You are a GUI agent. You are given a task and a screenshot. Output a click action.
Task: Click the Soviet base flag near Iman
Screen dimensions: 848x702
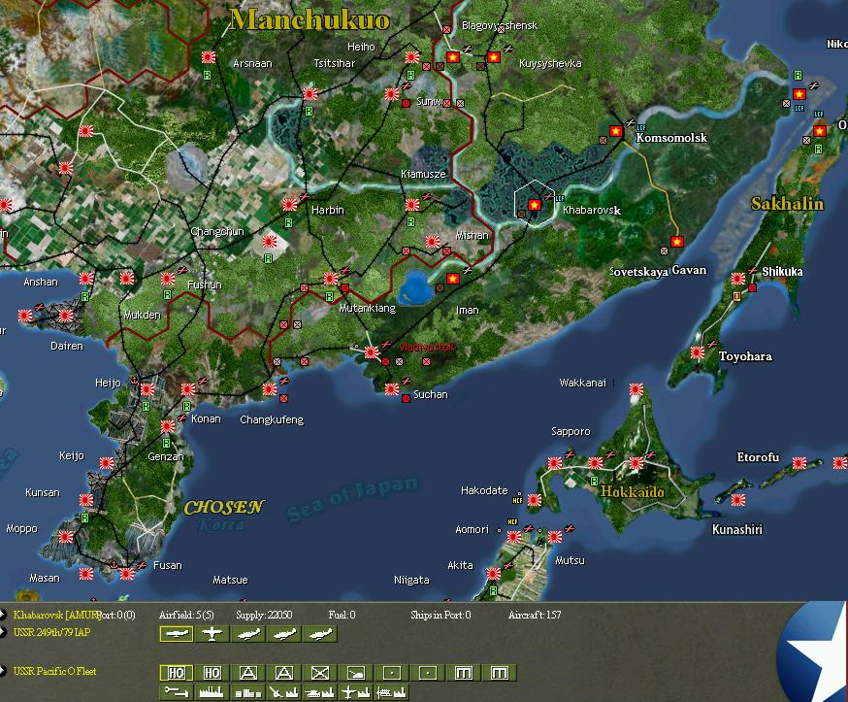click(453, 279)
